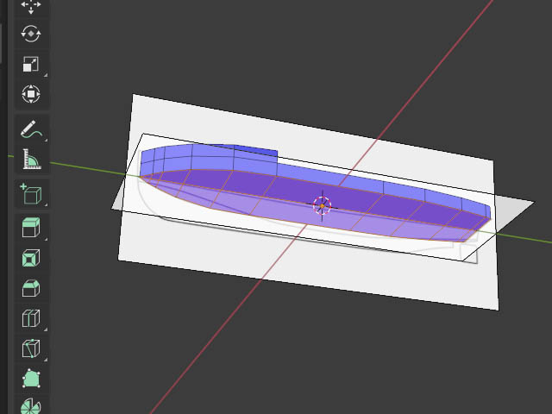Select the Knife tool
552x414 pixels.
[x=31, y=348]
